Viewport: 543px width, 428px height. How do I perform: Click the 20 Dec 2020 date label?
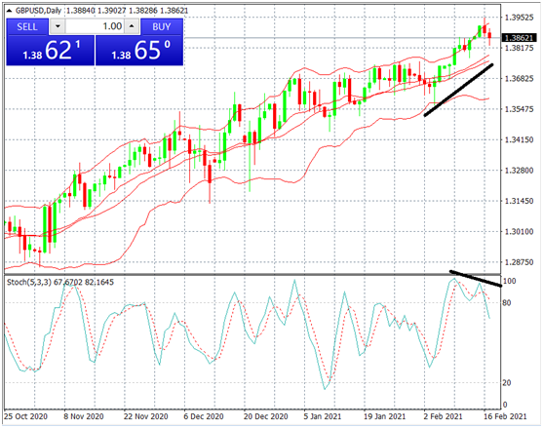(x=265, y=416)
